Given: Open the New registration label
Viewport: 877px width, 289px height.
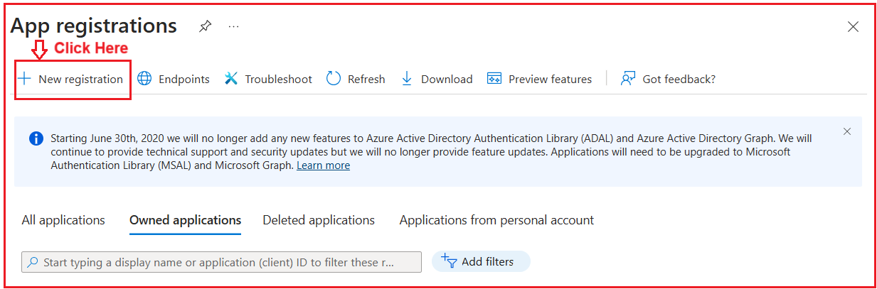Looking at the screenshot, I should click(x=81, y=79).
